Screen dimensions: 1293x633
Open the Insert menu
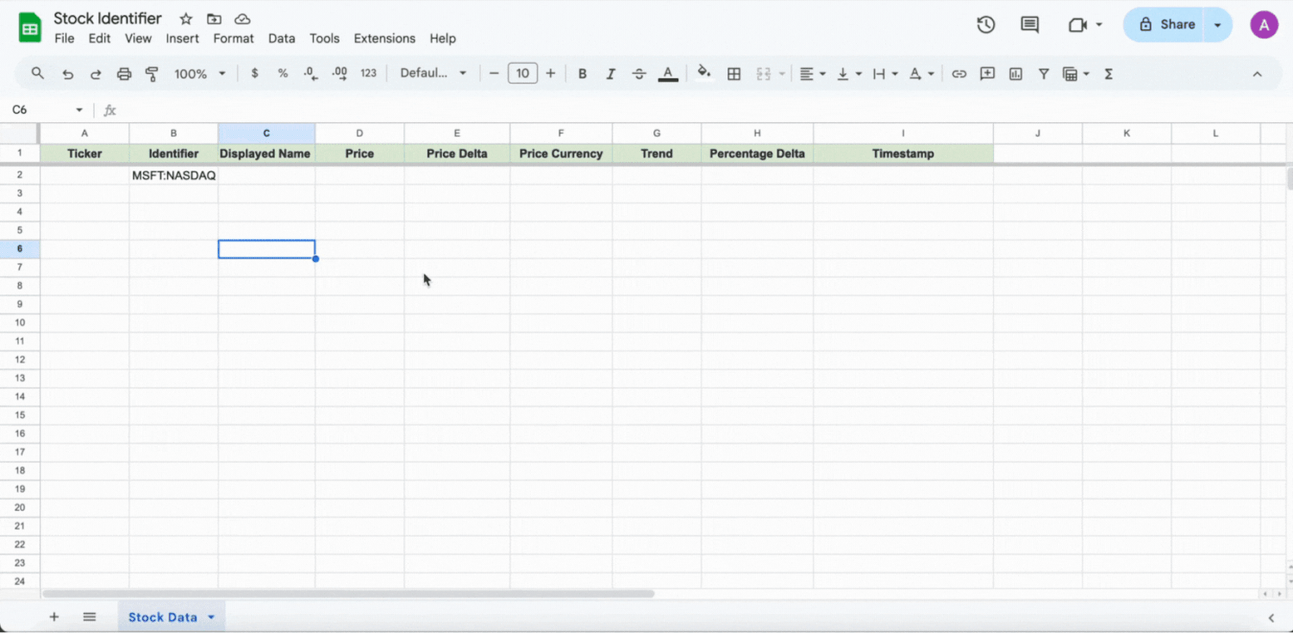click(x=183, y=39)
